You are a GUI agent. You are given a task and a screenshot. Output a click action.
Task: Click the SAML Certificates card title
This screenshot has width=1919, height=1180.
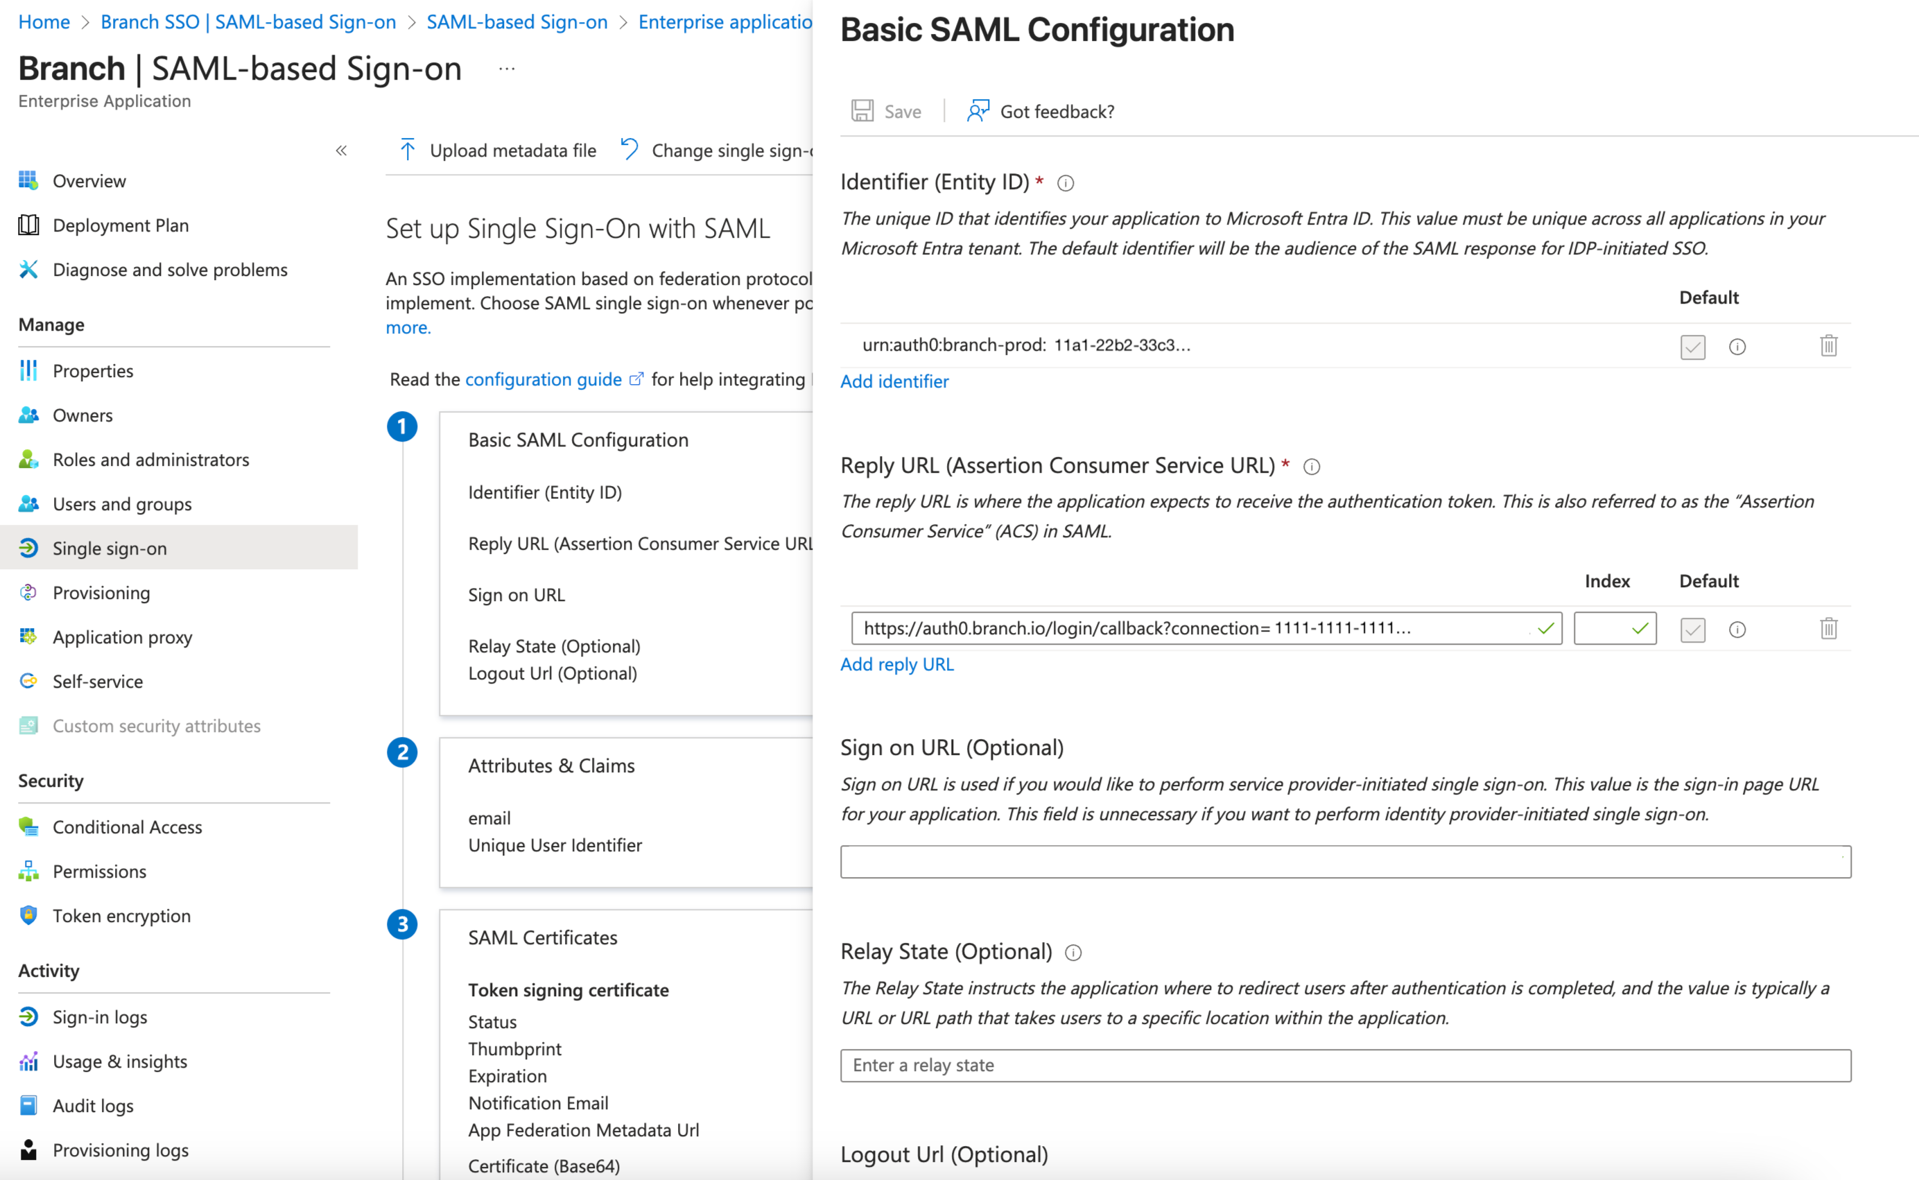click(x=542, y=937)
